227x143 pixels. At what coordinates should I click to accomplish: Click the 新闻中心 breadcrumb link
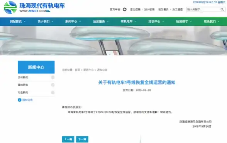(88, 70)
